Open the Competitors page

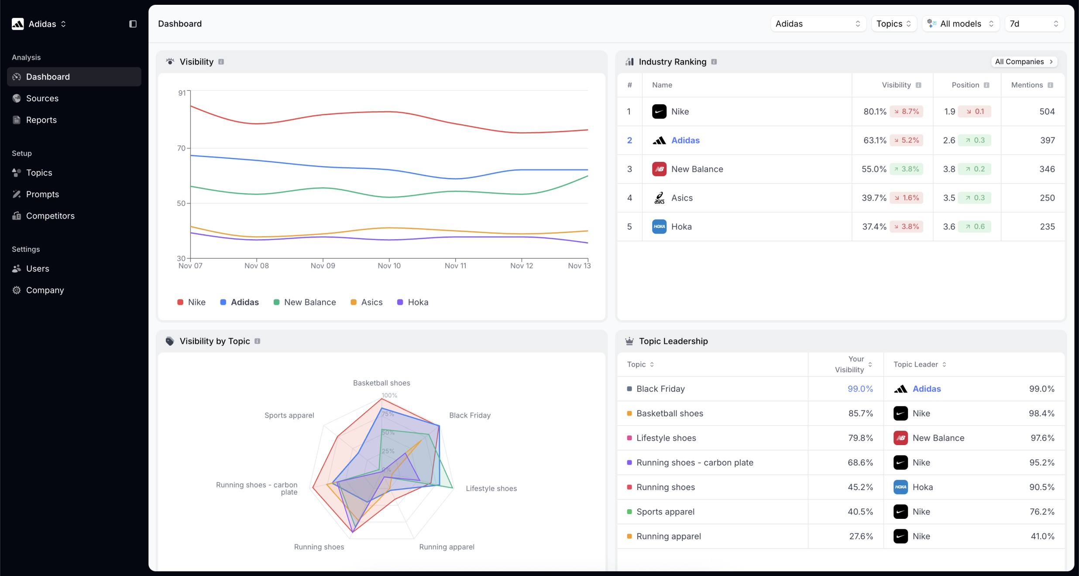(74, 216)
